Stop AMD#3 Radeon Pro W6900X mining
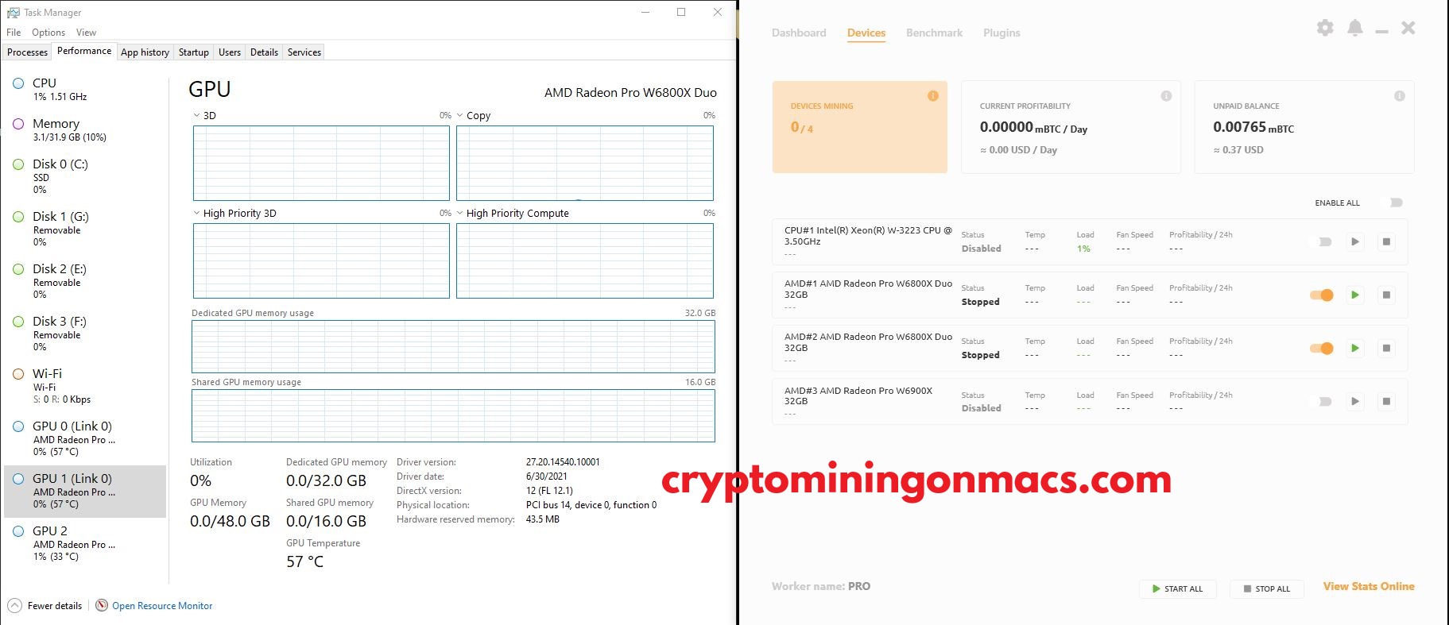This screenshot has height=625, width=1449. pos(1386,401)
